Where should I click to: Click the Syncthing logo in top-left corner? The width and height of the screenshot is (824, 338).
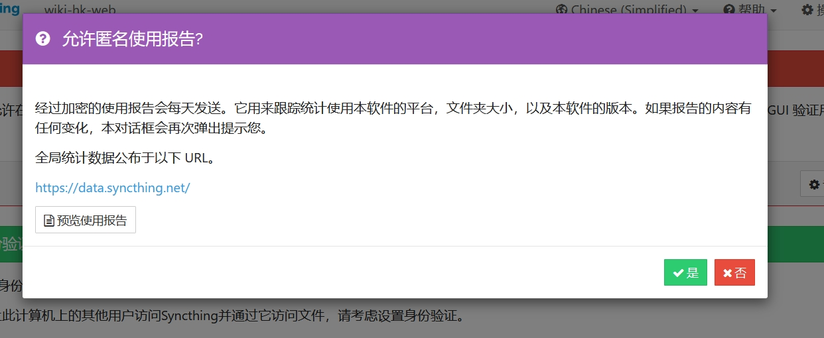[x=10, y=9]
